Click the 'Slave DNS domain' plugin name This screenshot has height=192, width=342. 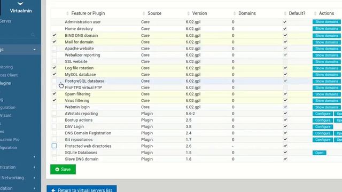[82, 159]
